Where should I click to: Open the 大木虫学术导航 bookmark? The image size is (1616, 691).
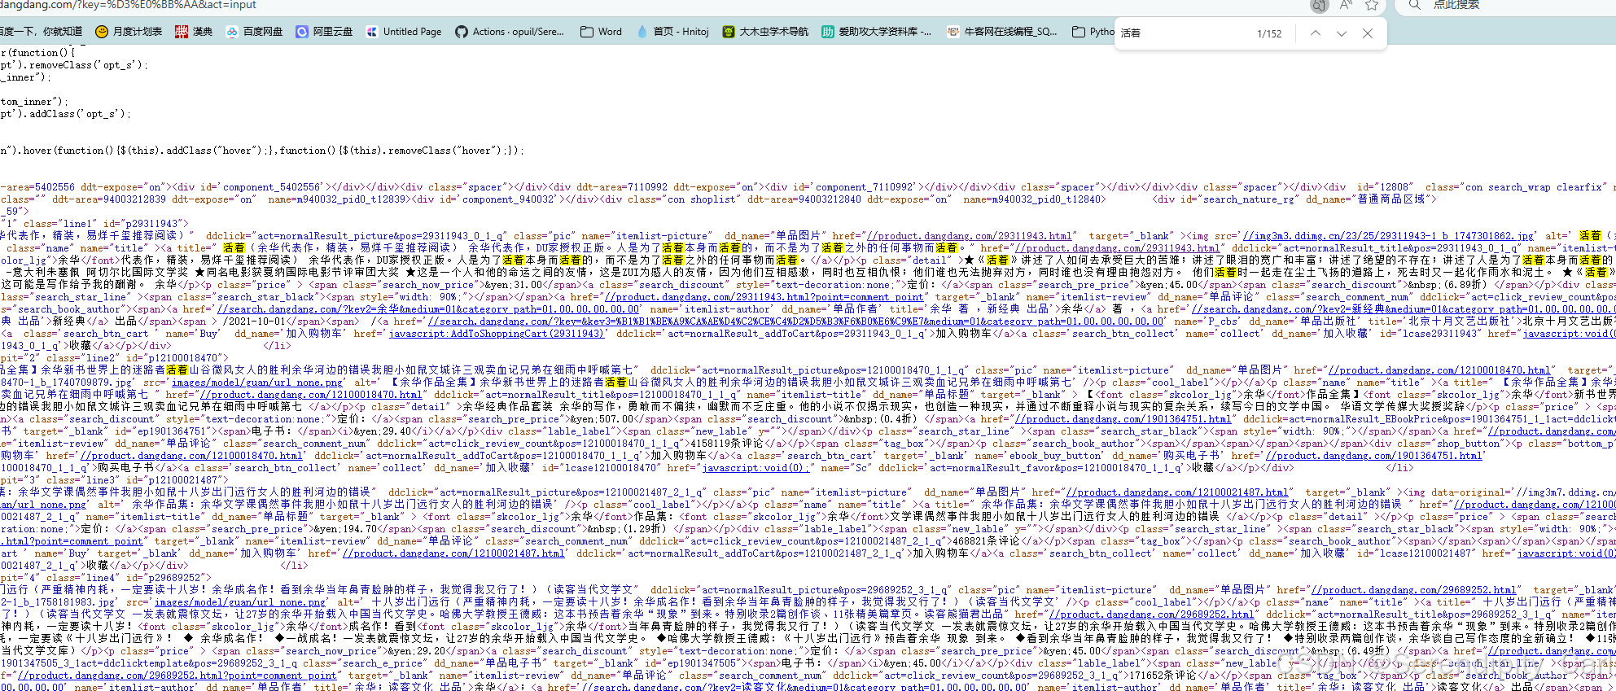click(764, 32)
